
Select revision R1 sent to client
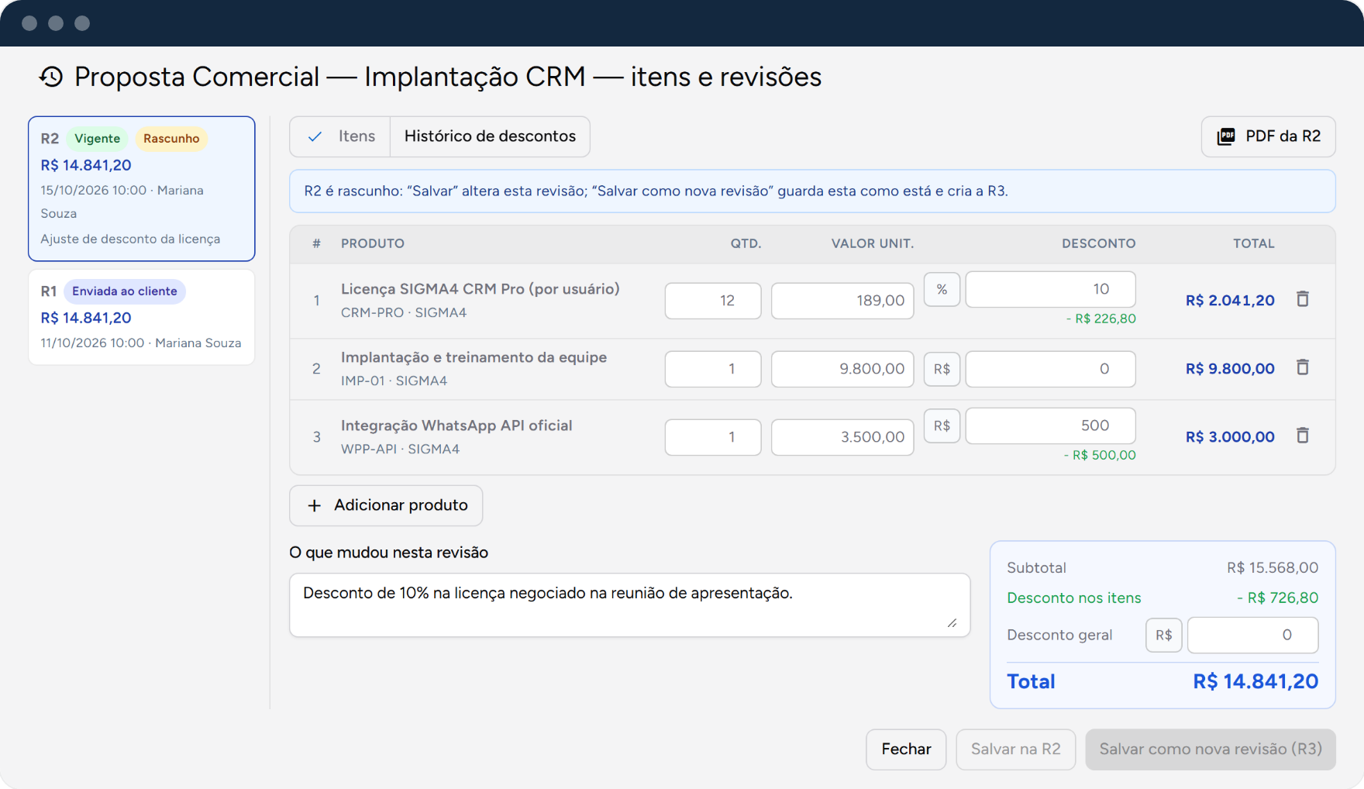coord(142,317)
